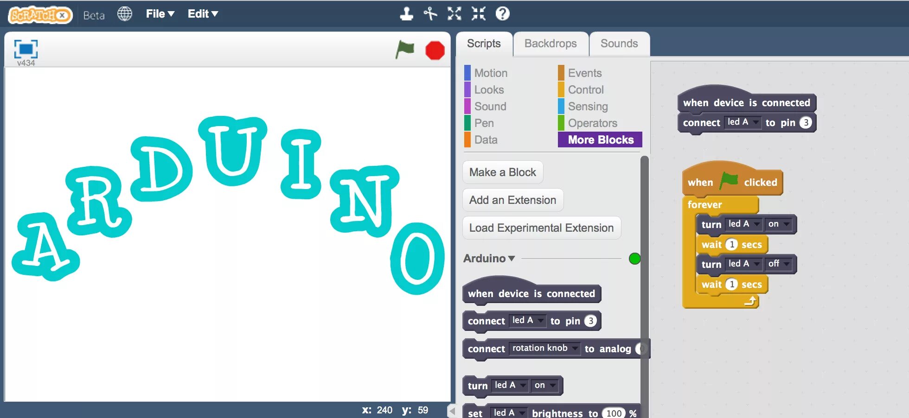Select the Duplicate stamp tool
The width and height of the screenshot is (909, 418).
coord(407,14)
